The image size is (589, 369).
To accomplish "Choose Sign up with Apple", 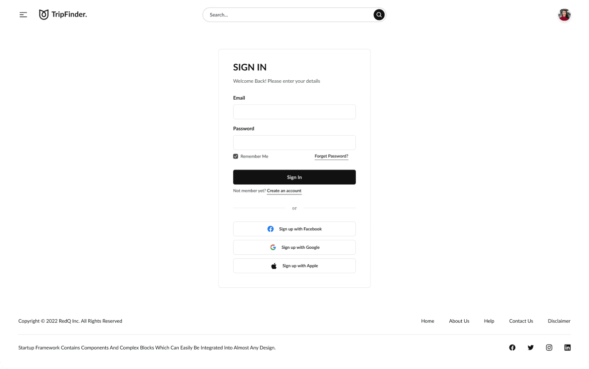I will [294, 266].
